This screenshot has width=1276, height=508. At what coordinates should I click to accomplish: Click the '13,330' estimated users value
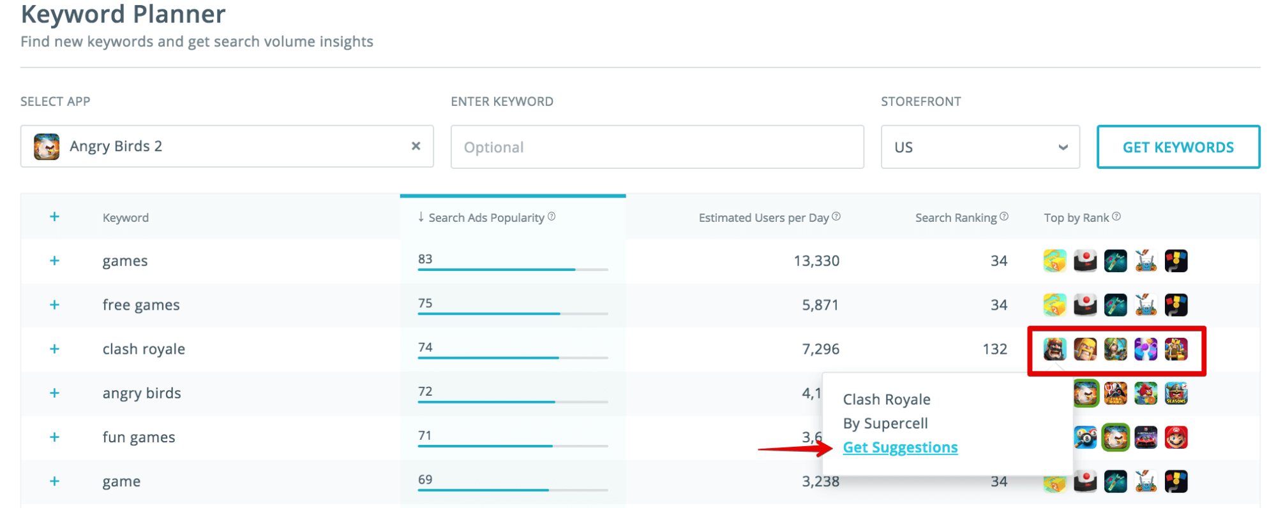[x=816, y=261]
